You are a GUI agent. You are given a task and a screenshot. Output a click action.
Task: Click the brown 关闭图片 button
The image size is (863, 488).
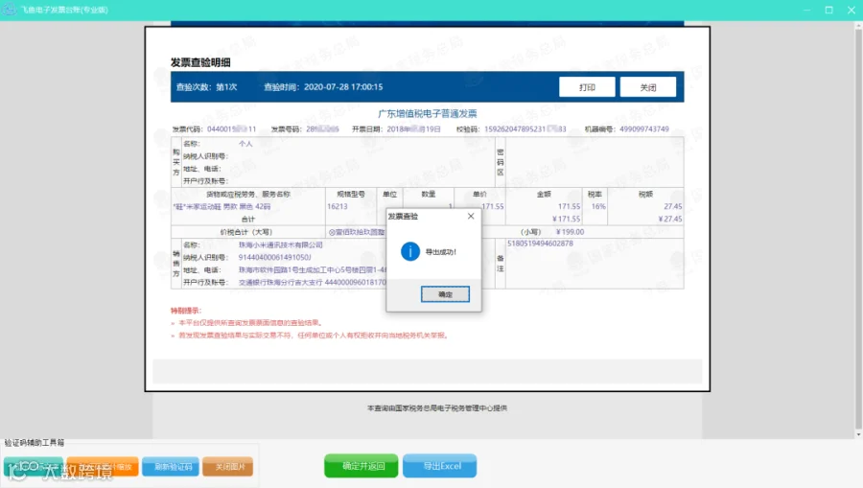click(x=228, y=467)
